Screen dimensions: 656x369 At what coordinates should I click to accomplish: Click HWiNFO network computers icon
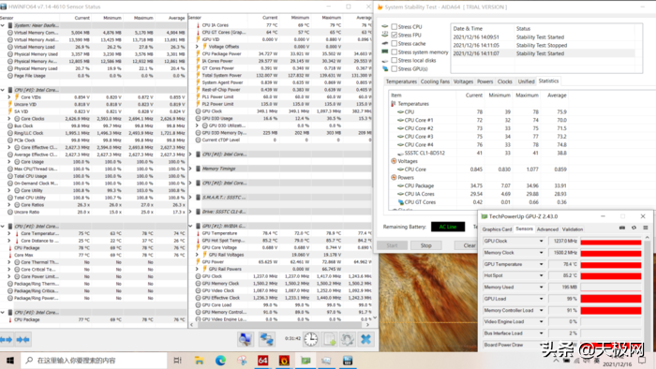(x=266, y=339)
